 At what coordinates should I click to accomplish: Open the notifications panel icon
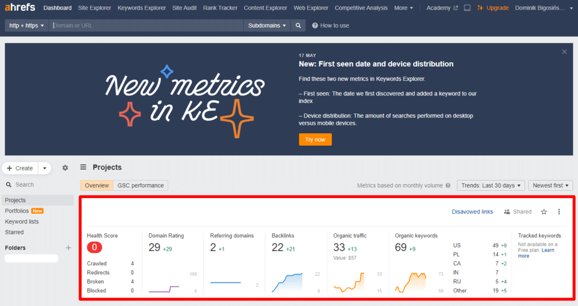tap(467, 8)
